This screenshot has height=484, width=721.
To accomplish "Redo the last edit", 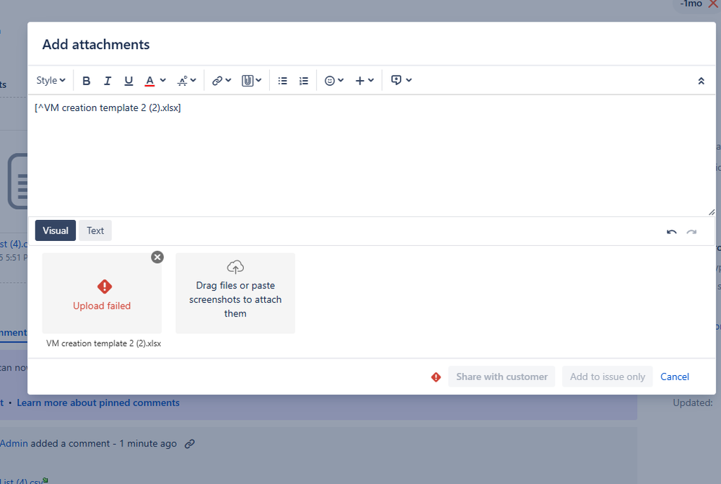I will (691, 232).
